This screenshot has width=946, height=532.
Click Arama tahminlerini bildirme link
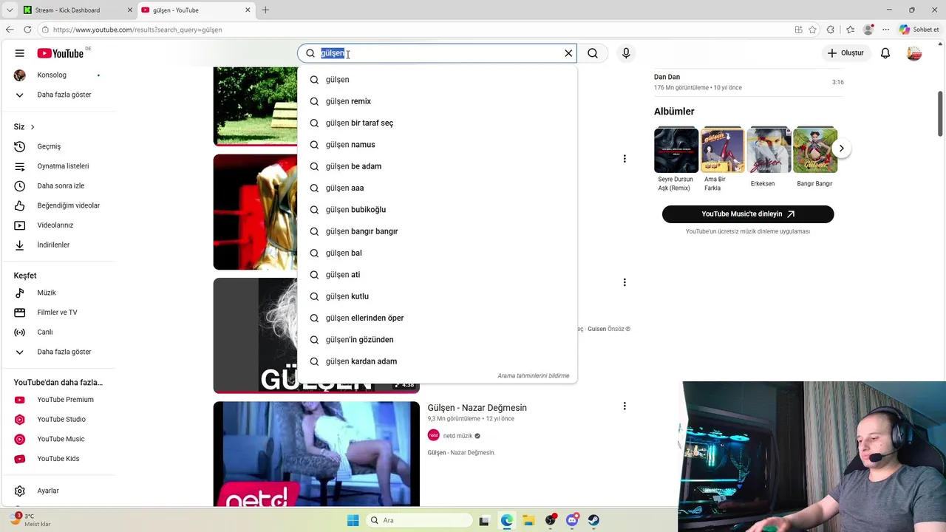coord(533,376)
